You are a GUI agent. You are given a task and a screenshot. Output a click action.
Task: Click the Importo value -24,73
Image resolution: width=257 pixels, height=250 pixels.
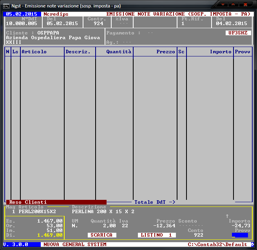(x=241, y=226)
